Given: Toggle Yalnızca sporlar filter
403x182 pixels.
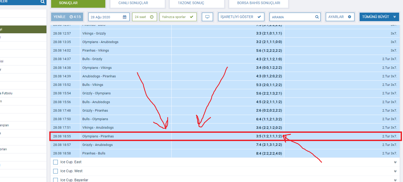Looking at the screenshot, I should pyautogui.click(x=178, y=17).
